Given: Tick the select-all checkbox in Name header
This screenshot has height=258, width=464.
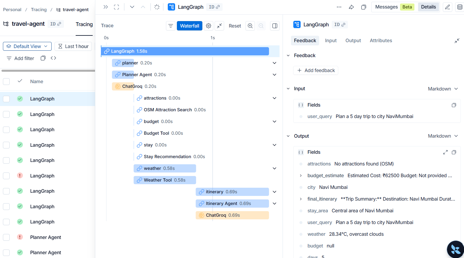Looking at the screenshot, I should 6,81.
